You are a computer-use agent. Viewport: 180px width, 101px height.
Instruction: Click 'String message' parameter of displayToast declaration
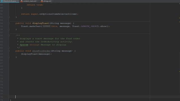pos(60,23)
